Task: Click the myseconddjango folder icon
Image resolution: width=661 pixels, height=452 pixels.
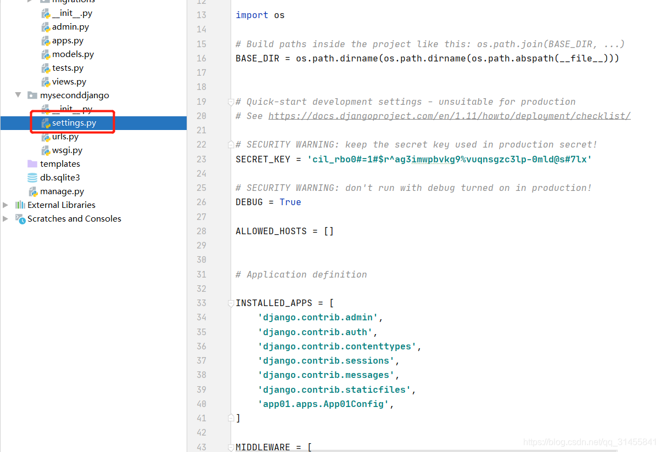Action: [x=32, y=95]
